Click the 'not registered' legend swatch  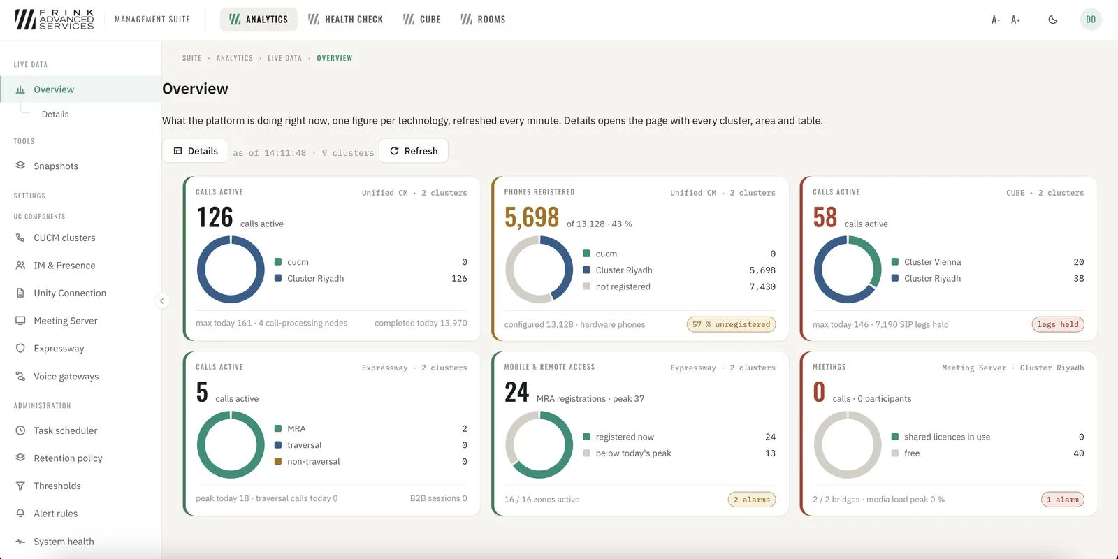pos(586,286)
